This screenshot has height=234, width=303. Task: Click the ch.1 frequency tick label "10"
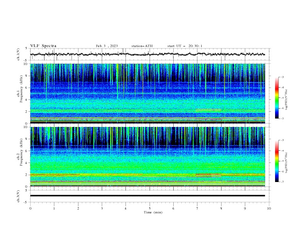26,64
